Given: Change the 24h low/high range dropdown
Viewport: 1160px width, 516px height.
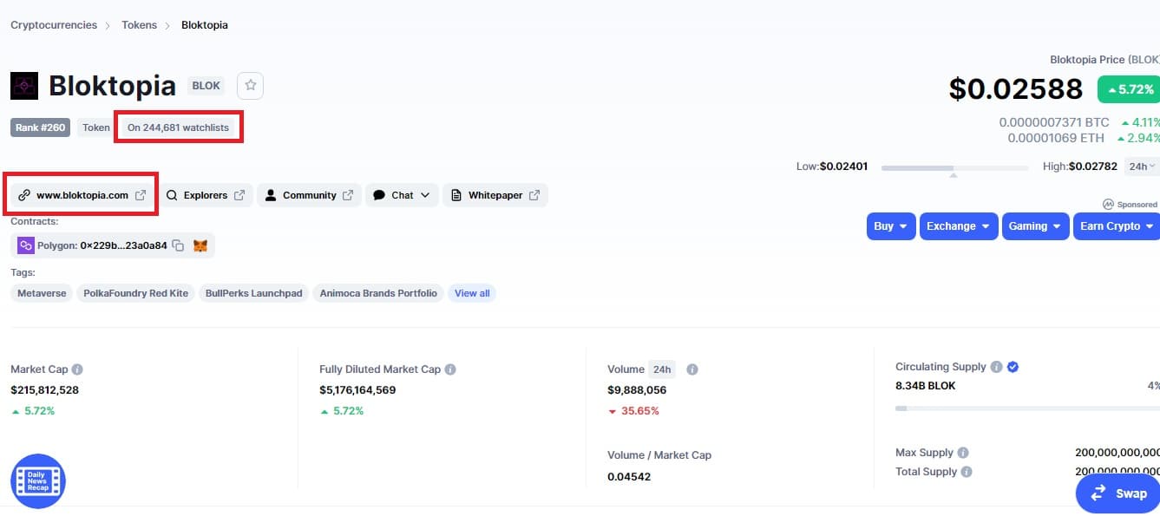Looking at the screenshot, I should (1141, 167).
